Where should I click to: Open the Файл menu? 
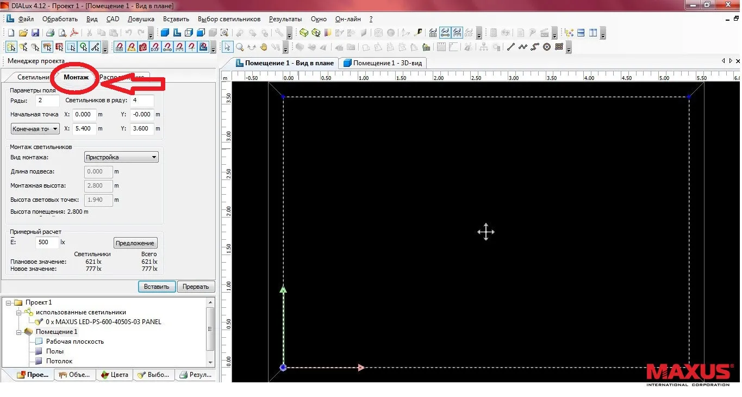pyautogui.click(x=26, y=19)
